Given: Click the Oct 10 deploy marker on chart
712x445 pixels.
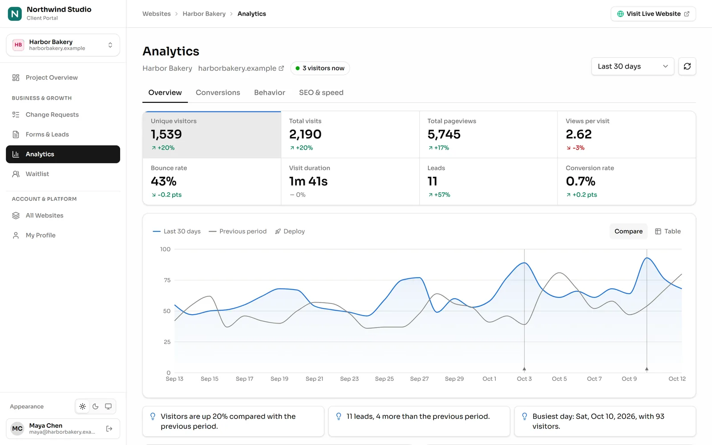Looking at the screenshot, I should click(647, 369).
